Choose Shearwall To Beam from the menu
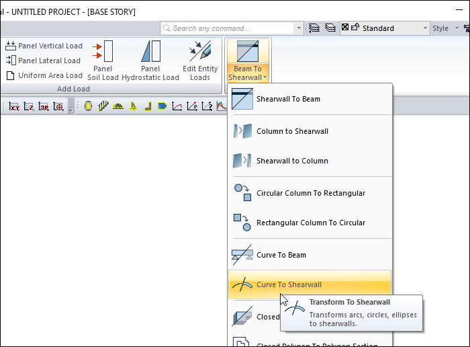 [310, 99]
